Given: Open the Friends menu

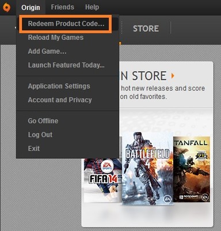Looking at the screenshot, I should tap(62, 7).
